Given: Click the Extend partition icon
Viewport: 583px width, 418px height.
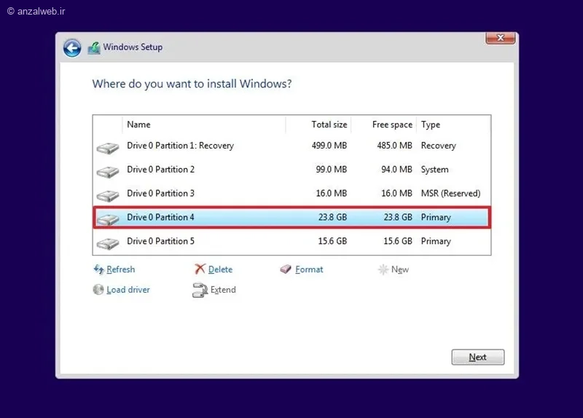Looking at the screenshot, I should (x=200, y=290).
